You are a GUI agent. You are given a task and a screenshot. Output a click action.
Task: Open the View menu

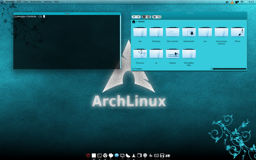point(26,2)
